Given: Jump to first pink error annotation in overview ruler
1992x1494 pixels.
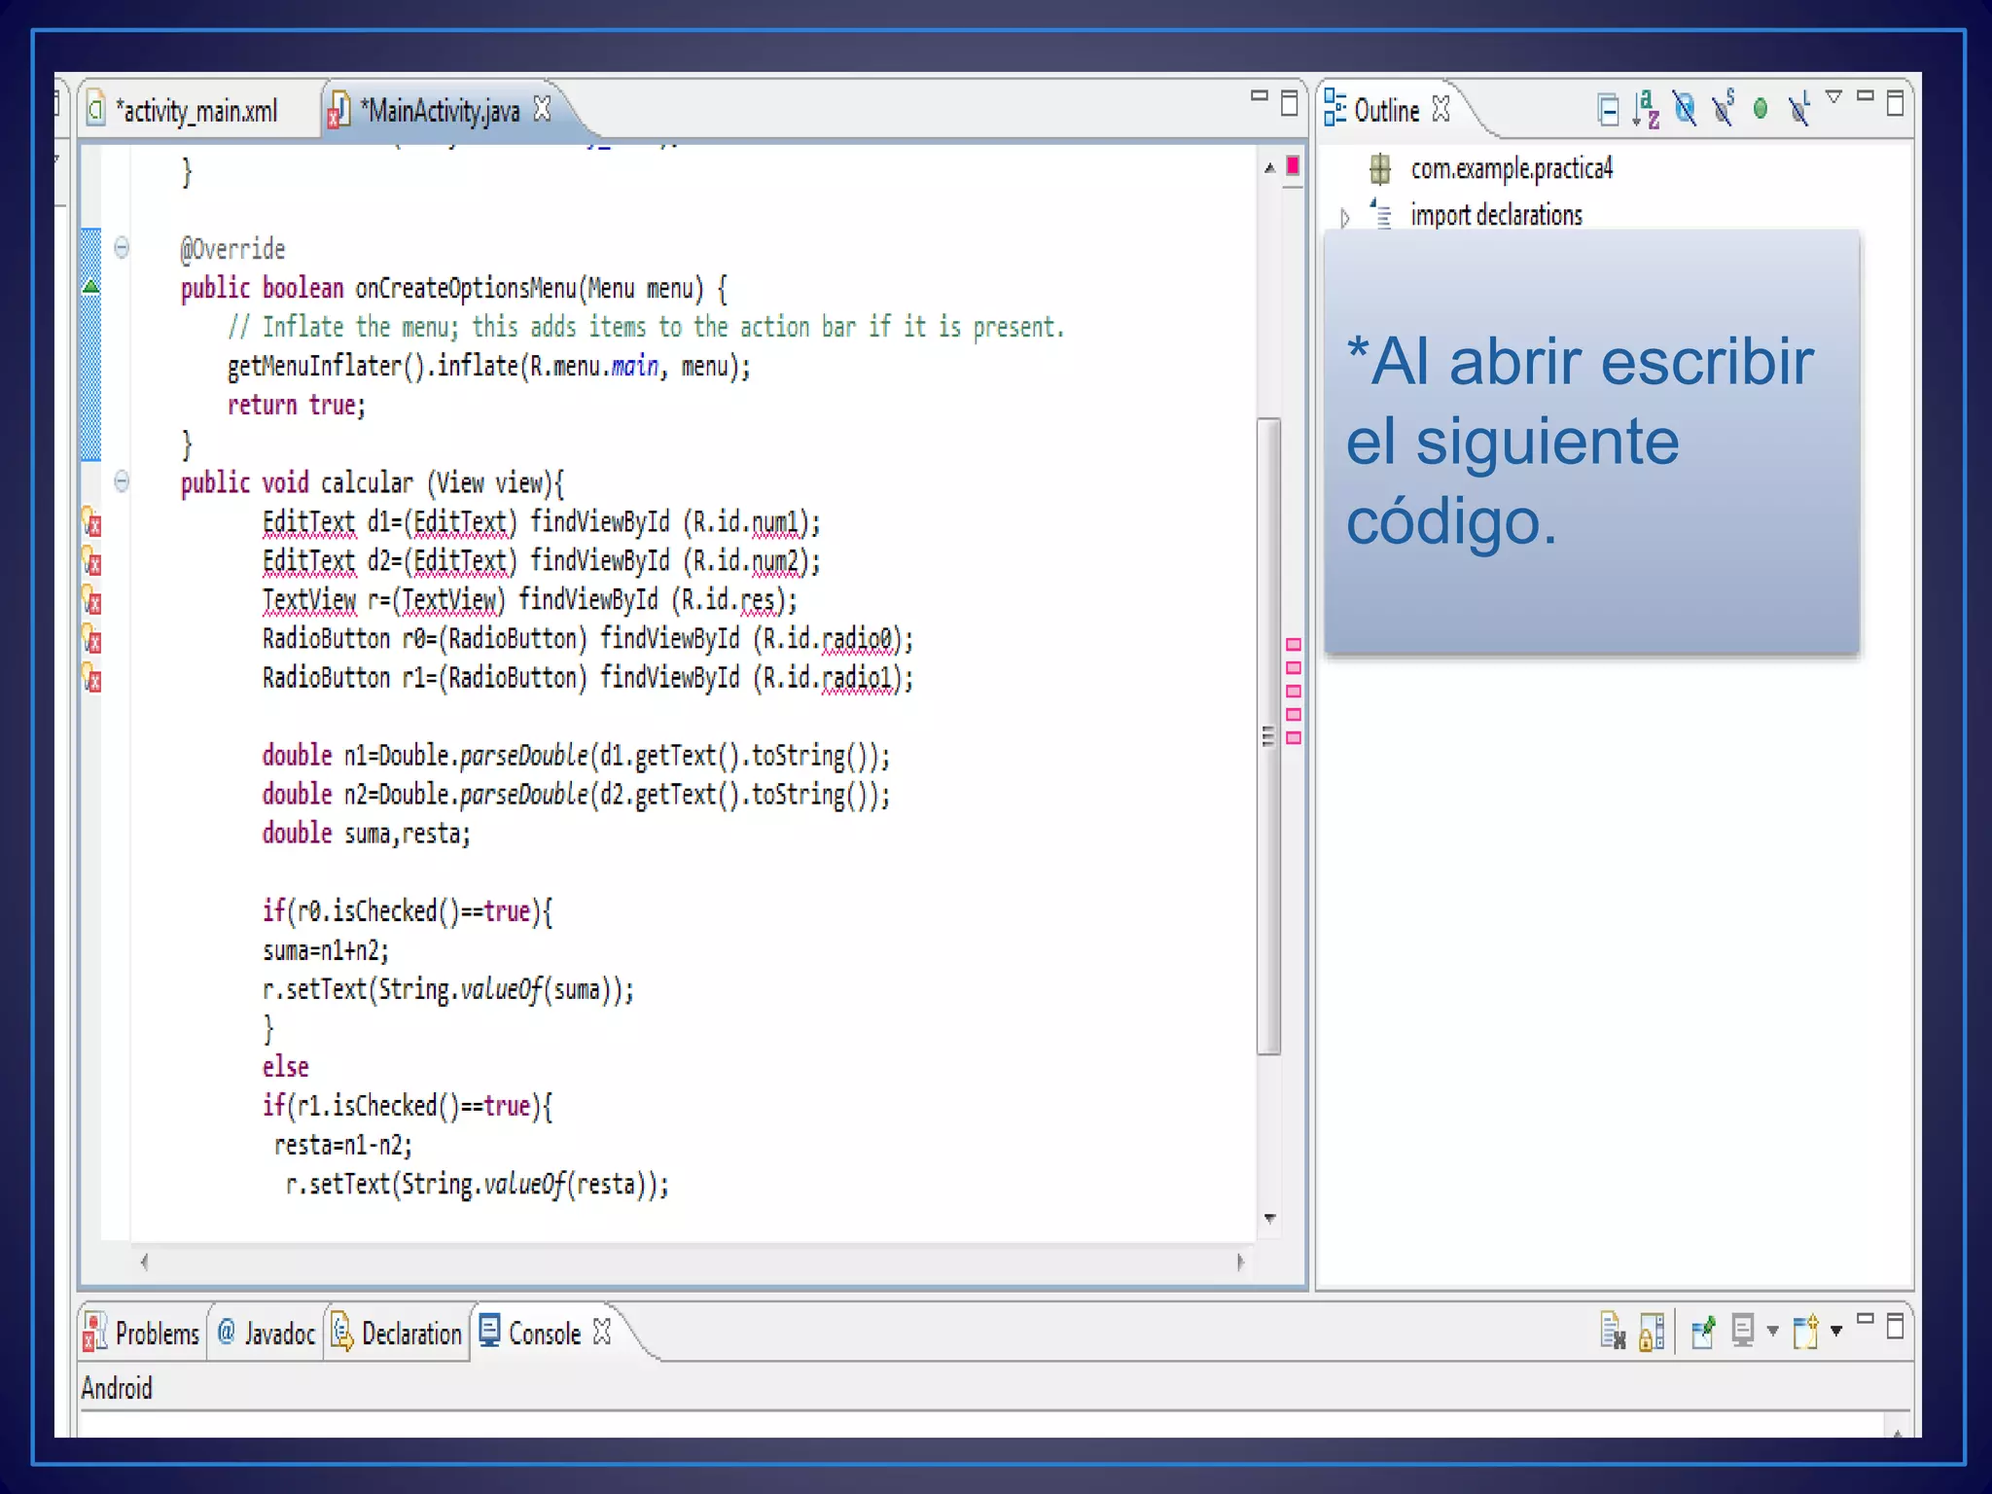Looking at the screenshot, I should (1294, 645).
